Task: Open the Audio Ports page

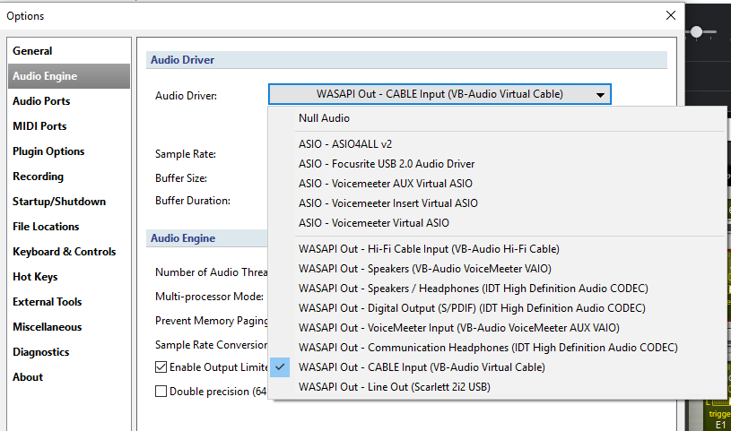Action: click(69, 101)
